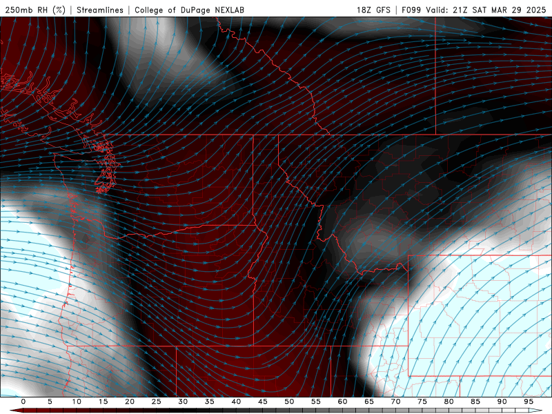Click the color bar value 10
The height and width of the screenshot is (414, 552).
77,402
